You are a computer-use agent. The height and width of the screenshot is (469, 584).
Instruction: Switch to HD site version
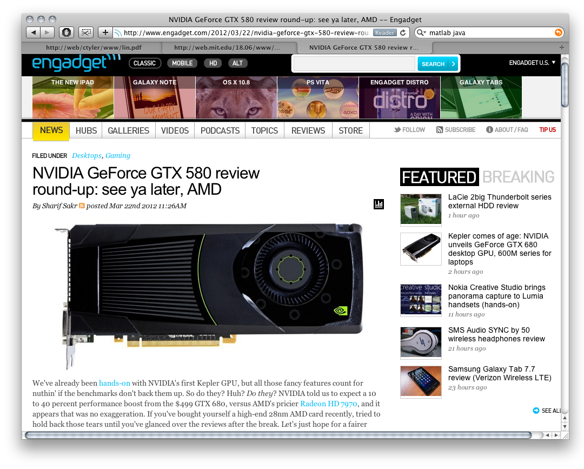click(x=213, y=63)
